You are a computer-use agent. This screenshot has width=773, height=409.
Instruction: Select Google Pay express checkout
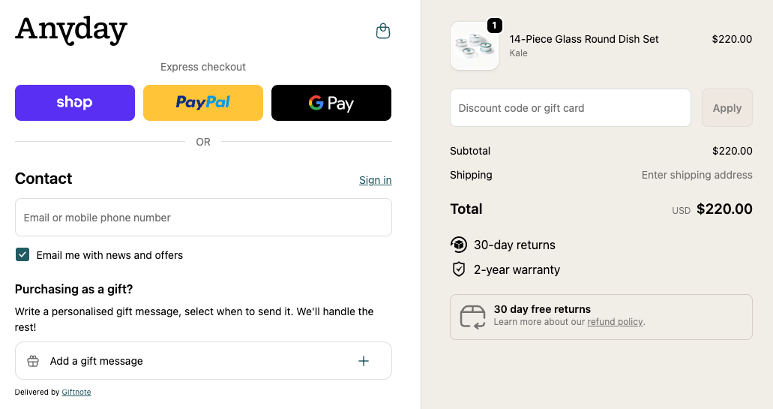(x=331, y=103)
